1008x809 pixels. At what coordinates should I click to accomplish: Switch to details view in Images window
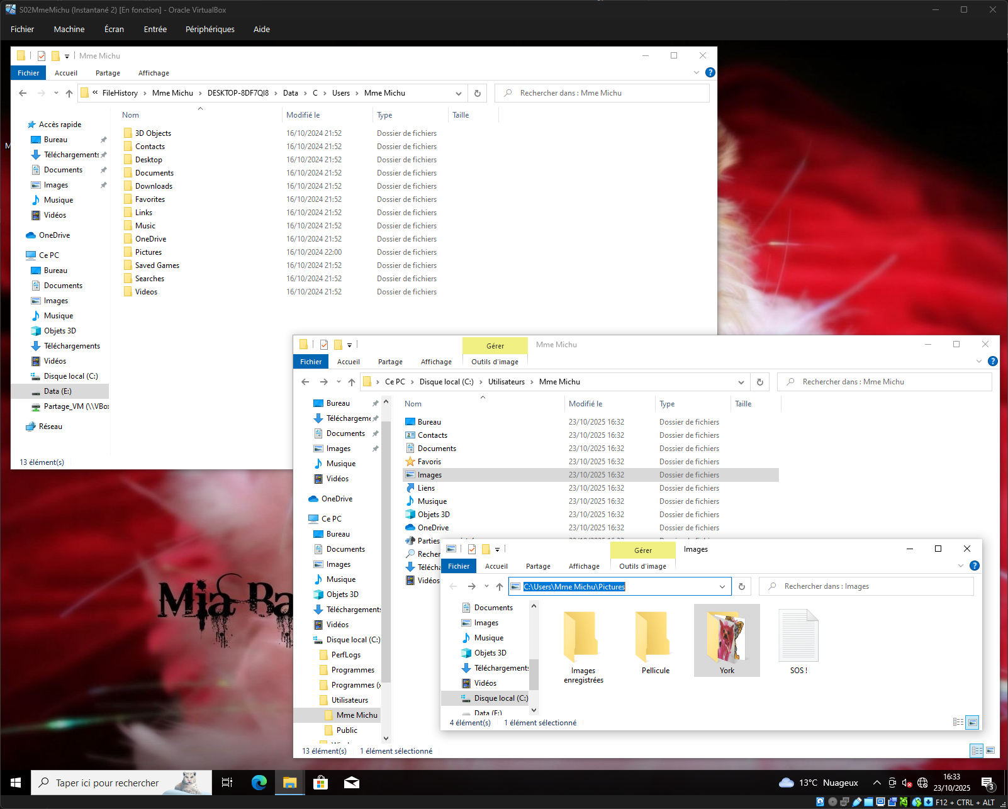958,722
